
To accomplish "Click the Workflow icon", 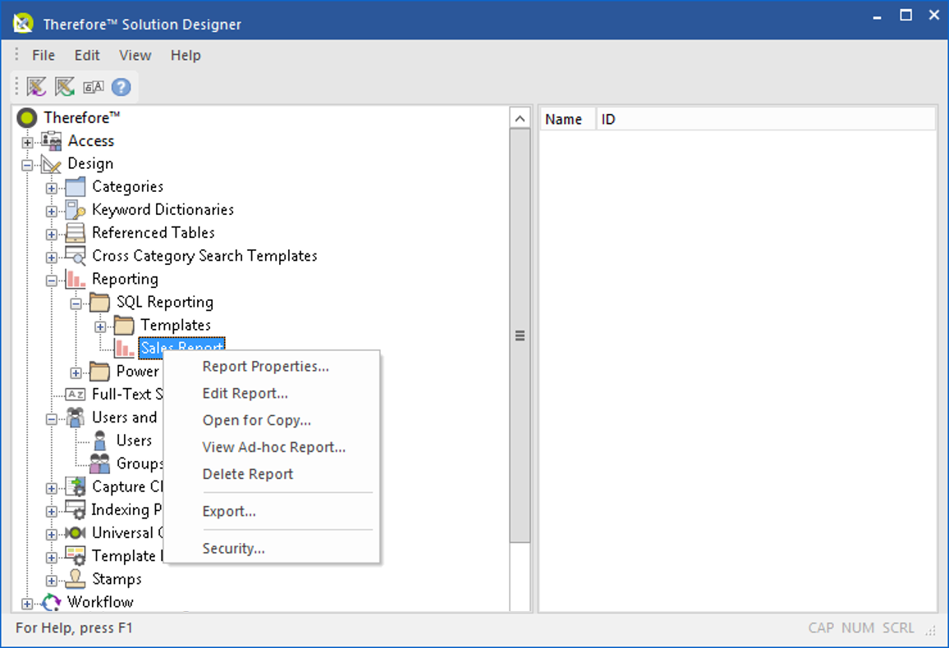I will click(51, 602).
